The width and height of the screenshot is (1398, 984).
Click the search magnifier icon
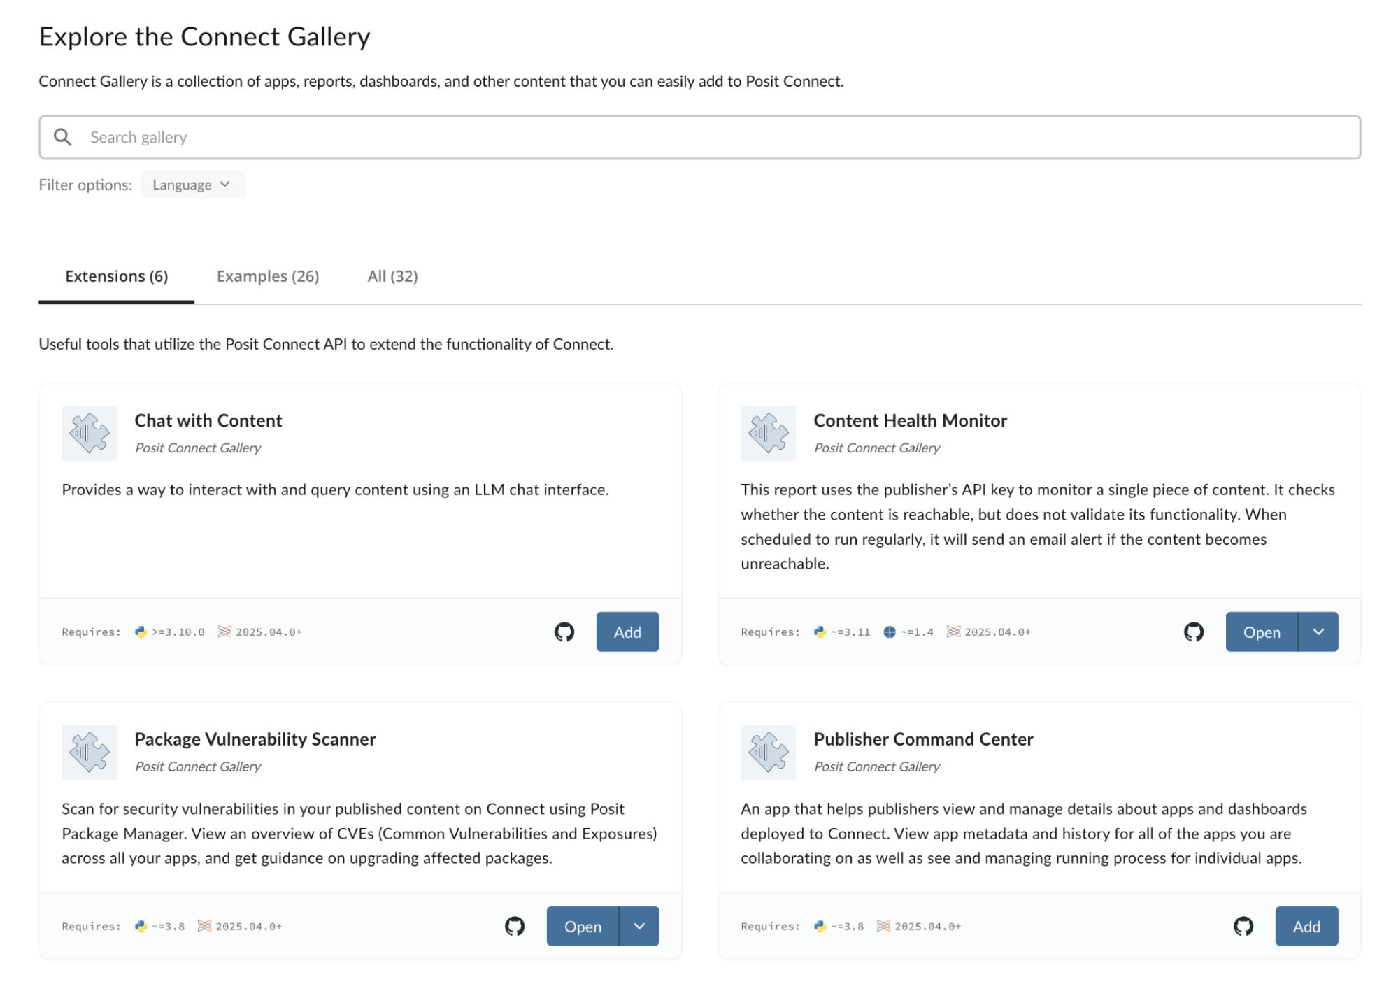63,137
